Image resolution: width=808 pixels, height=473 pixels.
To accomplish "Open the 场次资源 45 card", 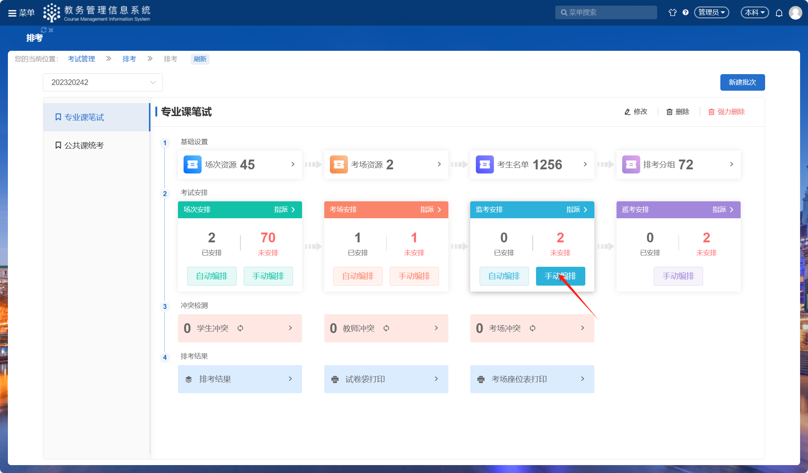I will pos(240,164).
